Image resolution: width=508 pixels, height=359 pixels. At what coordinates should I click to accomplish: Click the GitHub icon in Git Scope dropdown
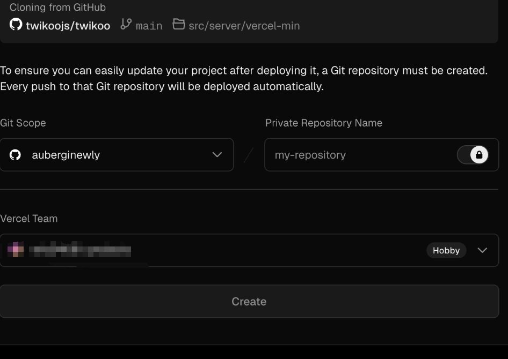pos(15,155)
